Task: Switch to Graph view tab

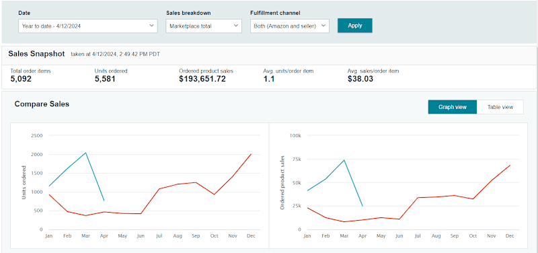Action: pyautogui.click(x=452, y=107)
